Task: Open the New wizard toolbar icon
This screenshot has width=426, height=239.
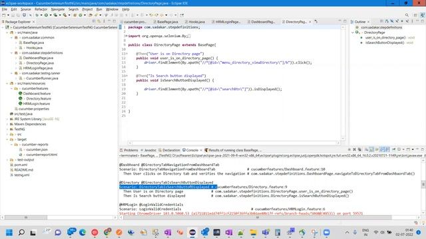Action: [4, 15]
